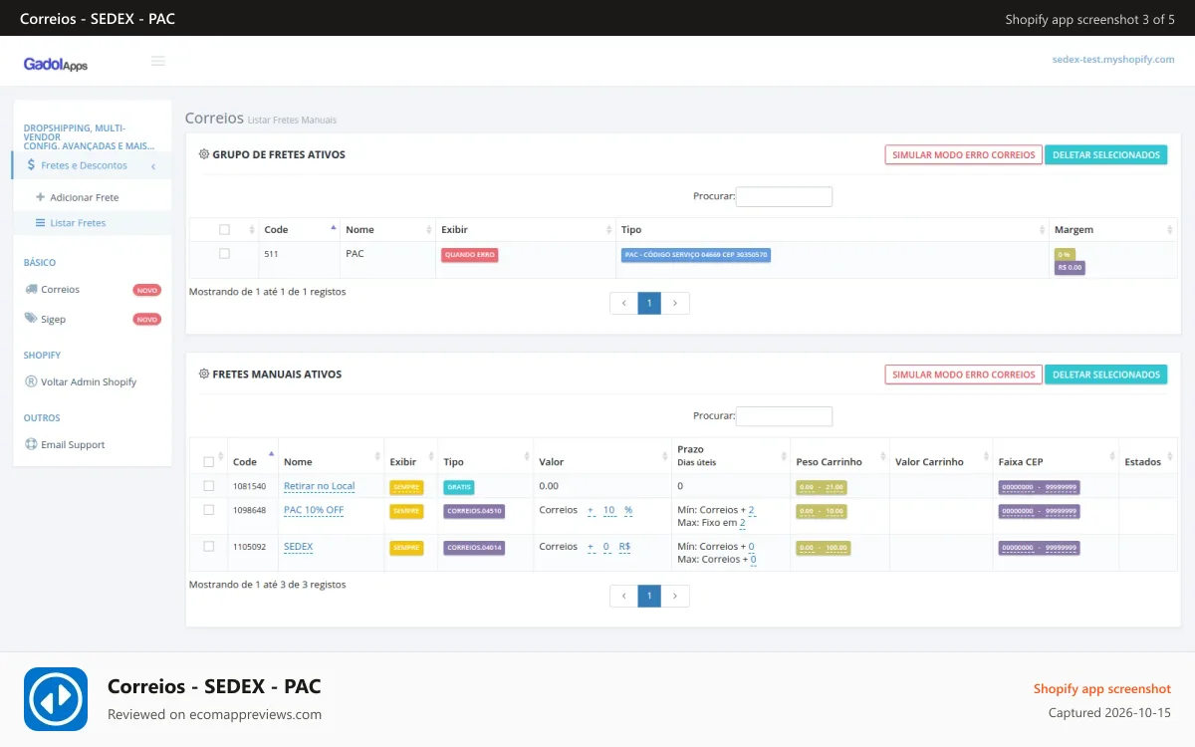Click weight badge 0.00 - 100.00 in SEDEX row
1195x747 pixels.
point(823,548)
